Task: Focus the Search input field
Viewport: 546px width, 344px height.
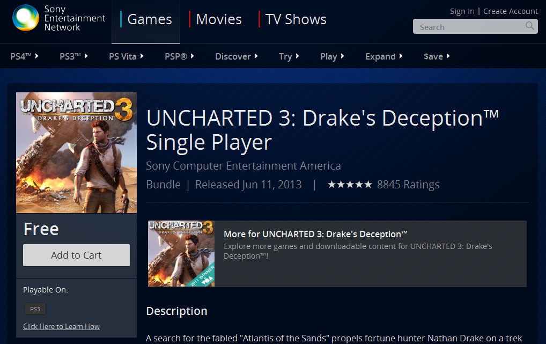Action: click(475, 26)
